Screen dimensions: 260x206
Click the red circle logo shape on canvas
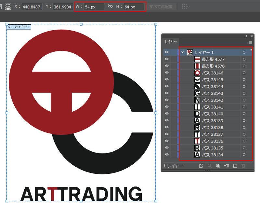(x=61, y=82)
